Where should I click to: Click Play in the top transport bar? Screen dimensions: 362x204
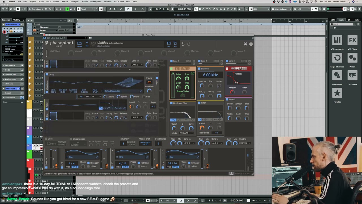pyautogui.click(x=135, y=9)
